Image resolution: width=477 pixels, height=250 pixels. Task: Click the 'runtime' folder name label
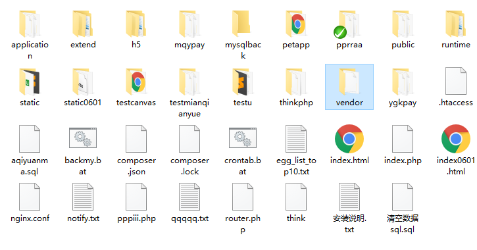pyautogui.click(x=456, y=45)
